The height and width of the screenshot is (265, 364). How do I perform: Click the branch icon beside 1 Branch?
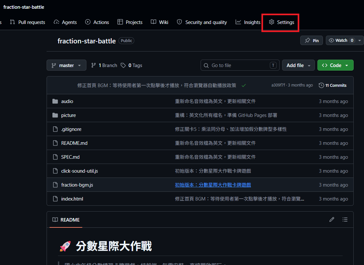coord(94,65)
